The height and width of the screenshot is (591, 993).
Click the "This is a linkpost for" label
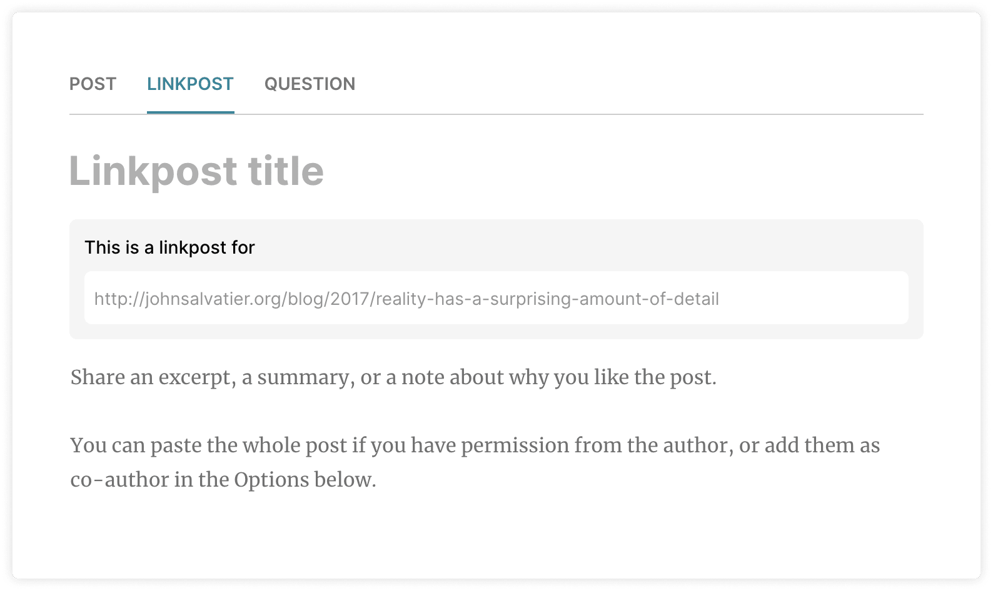click(169, 247)
